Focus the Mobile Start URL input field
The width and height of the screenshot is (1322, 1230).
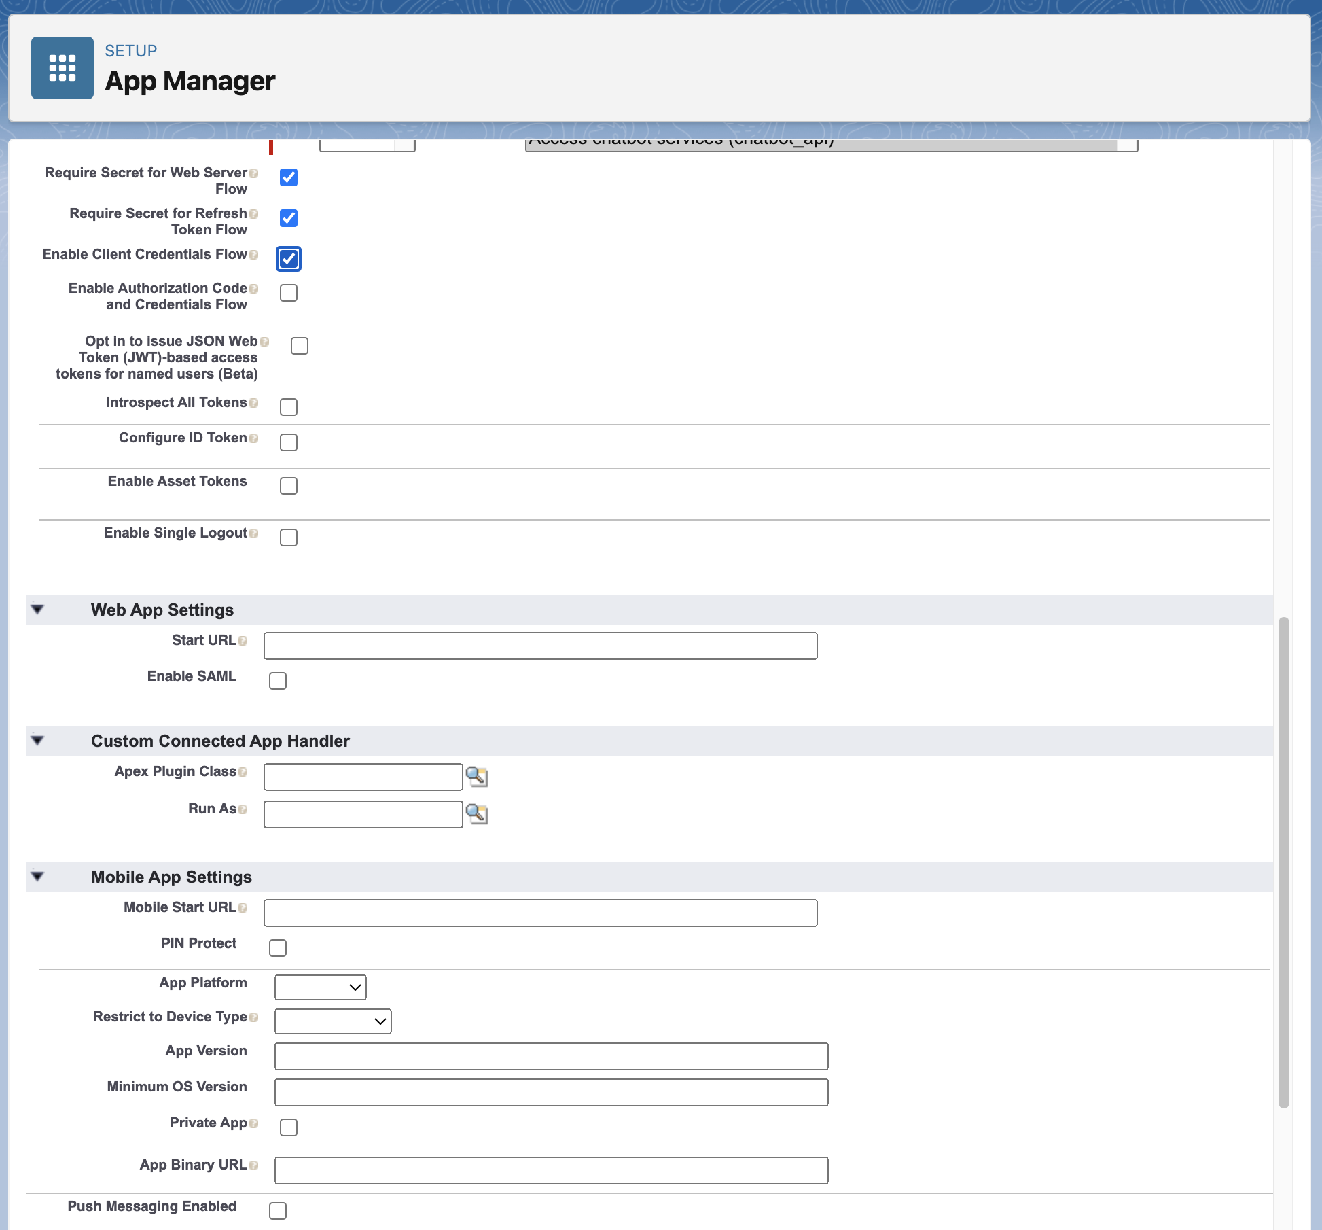pyautogui.click(x=540, y=913)
